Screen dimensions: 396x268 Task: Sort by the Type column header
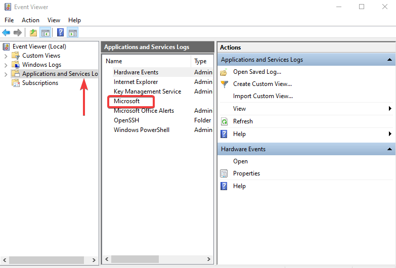(202, 61)
